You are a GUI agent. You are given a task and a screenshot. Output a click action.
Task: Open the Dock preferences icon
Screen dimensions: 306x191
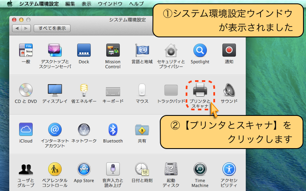click(x=84, y=50)
